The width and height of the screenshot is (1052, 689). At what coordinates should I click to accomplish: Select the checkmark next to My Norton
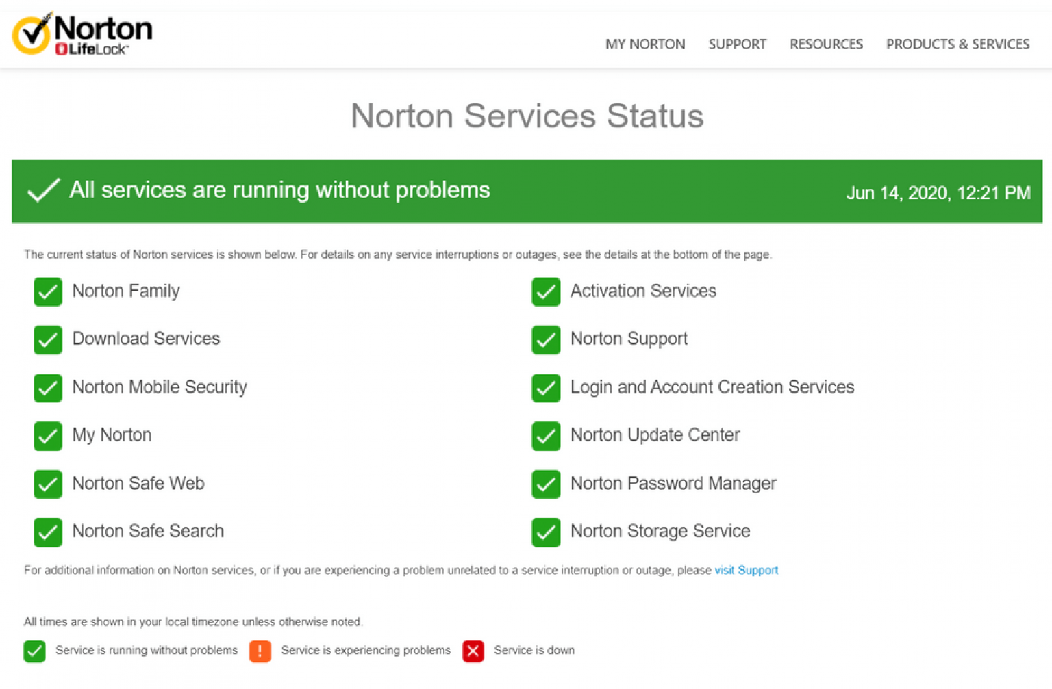point(47,436)
